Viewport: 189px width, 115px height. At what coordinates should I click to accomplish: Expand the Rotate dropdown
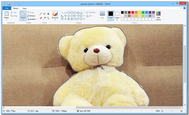coord(36,19)
